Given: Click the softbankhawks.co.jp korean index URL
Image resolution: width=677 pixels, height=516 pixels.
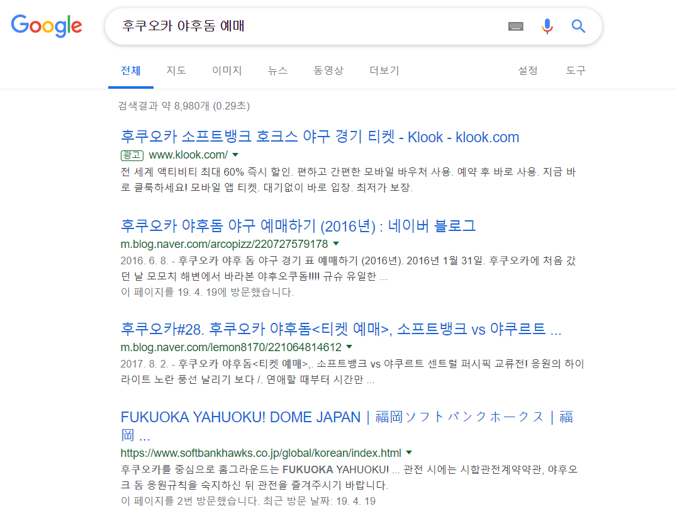Looking at the screenshot, I should 260,453.
